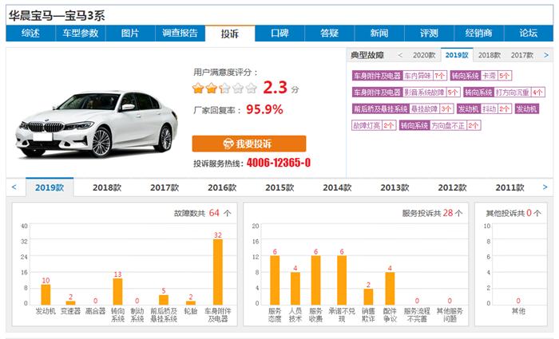Click the 前后桥及悬挂系统 bar showing 5
The height and width of the screenshot is (339, 559).
click(x=164, y=299)
